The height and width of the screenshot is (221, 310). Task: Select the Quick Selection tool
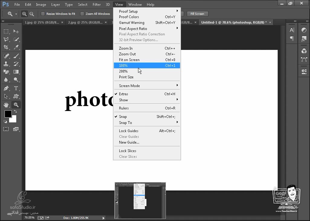(x=16, y=39)
